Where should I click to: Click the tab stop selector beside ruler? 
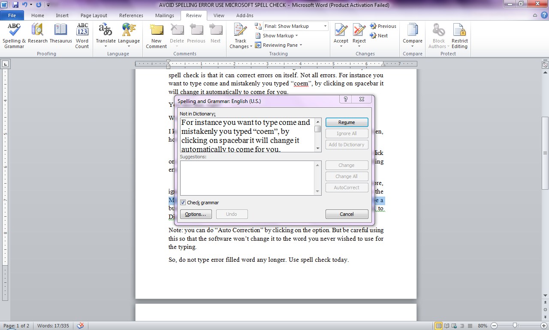[x=5, y=64]
